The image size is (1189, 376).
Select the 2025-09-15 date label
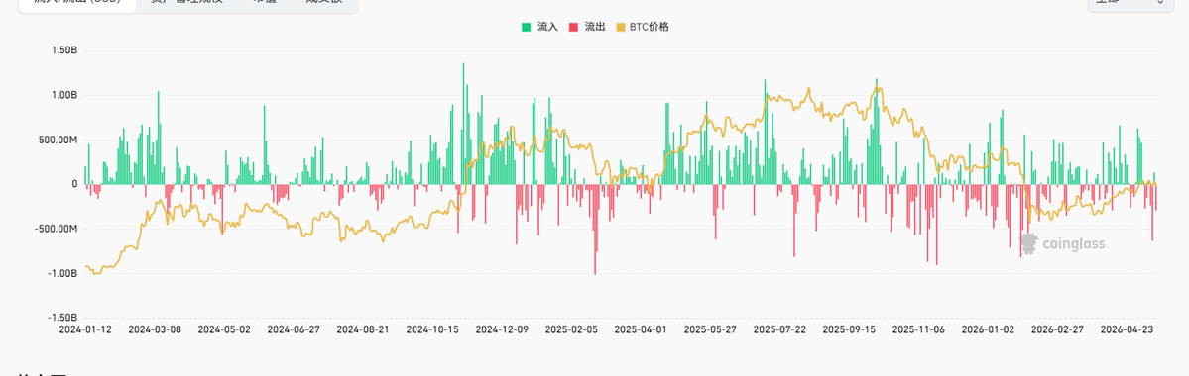pos(849,329)
